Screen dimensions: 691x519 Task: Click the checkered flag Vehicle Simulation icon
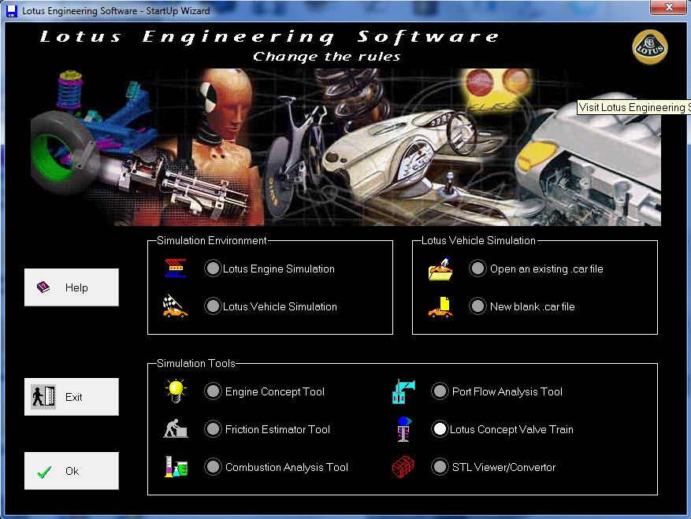point(174,306)
